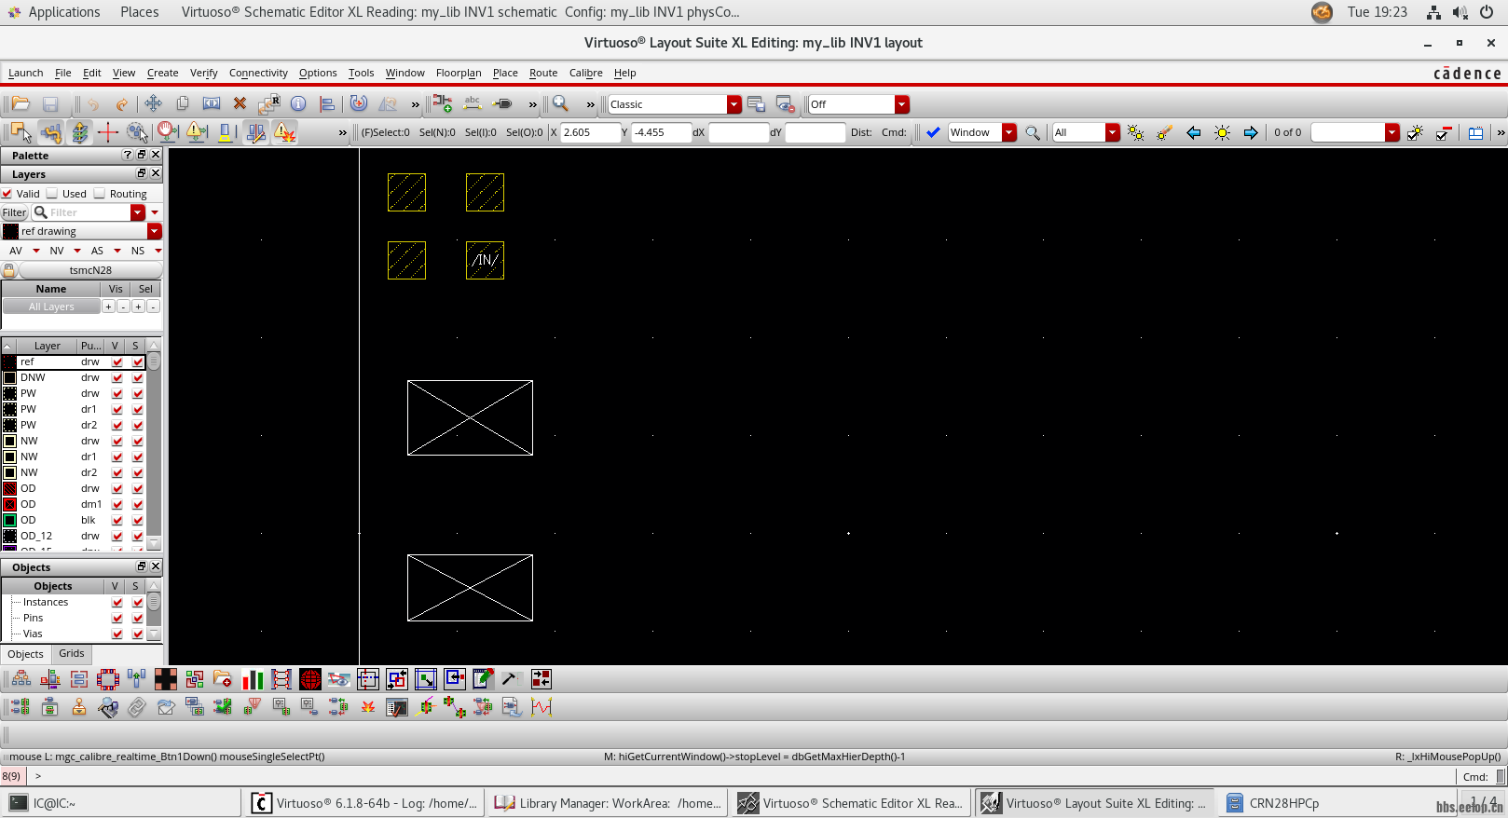Toggle visibility of OD dm1 layer
Image resolution: width=1508 pixels, height=818 pixels.
coord(117,504)
